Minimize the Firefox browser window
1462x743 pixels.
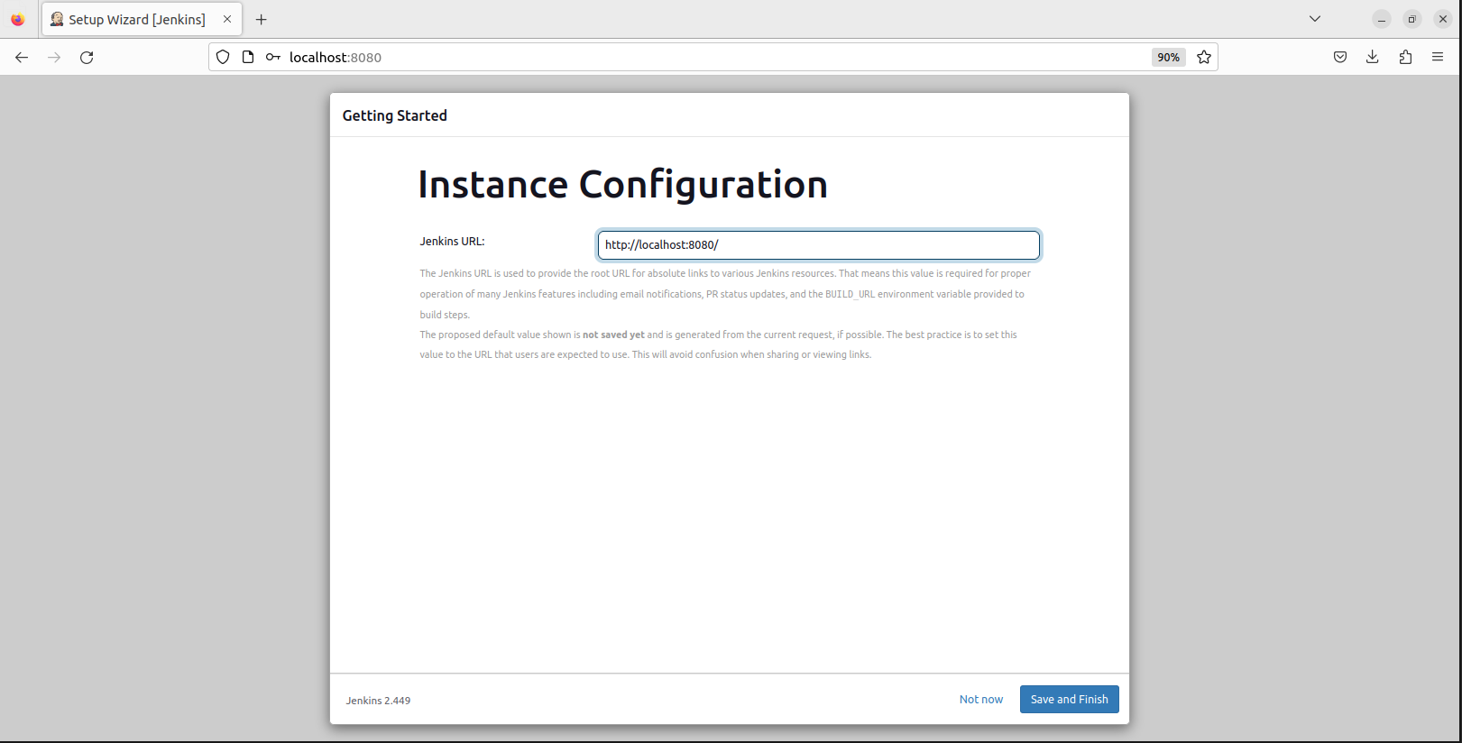point(1382,19)
